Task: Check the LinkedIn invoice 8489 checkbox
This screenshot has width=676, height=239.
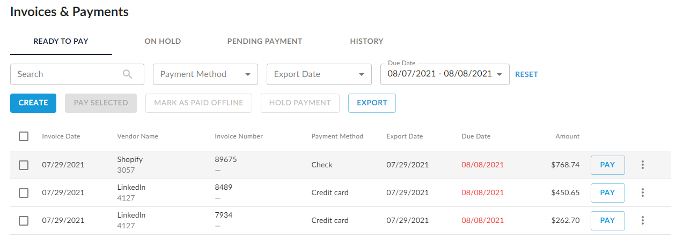Action: click(x=24, y=192)
